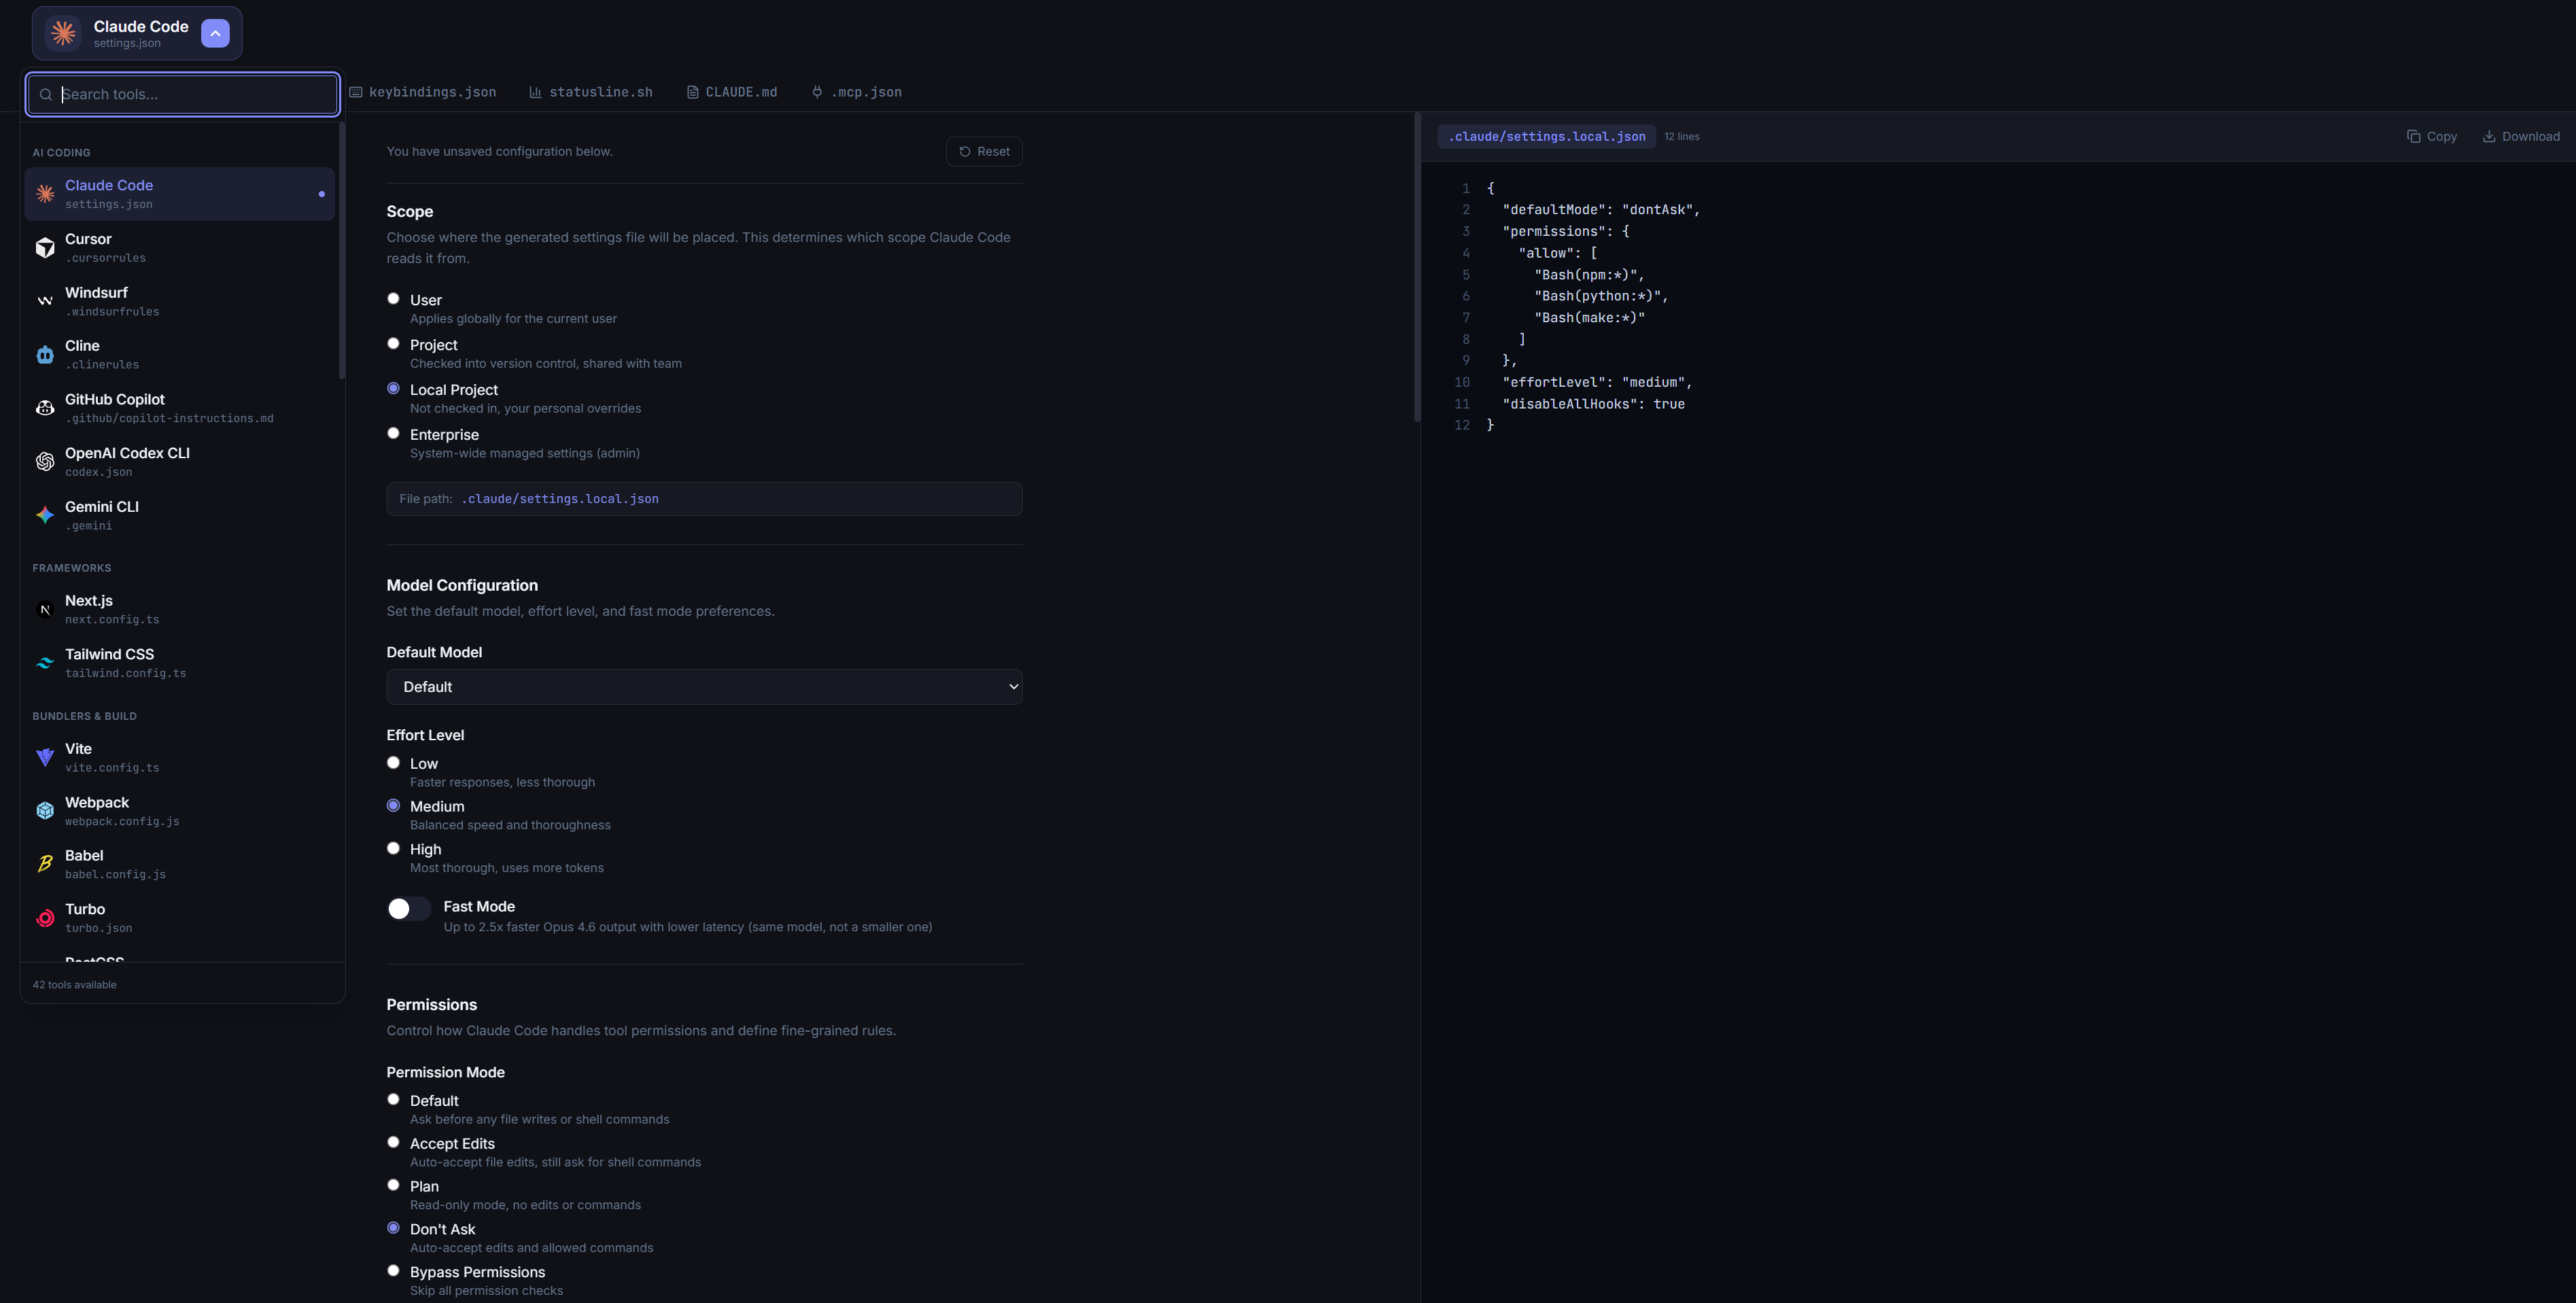This screenshot has height=1303, width=2576.
Task: Select the Webpack config entry
Action: (x=180, y=810)
